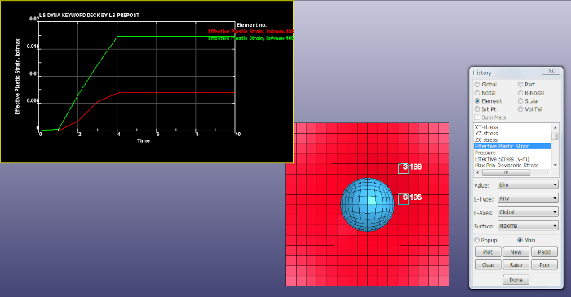Image resolution: width=571 pixels, height=297 pixels.
Task: Choose the Popup radio option
Action: pyautogui.click(x=476, y=240)
